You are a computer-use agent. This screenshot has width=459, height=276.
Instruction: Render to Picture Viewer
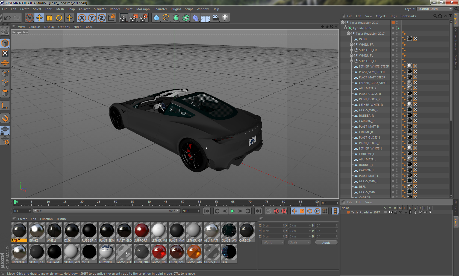coord(133,18)
